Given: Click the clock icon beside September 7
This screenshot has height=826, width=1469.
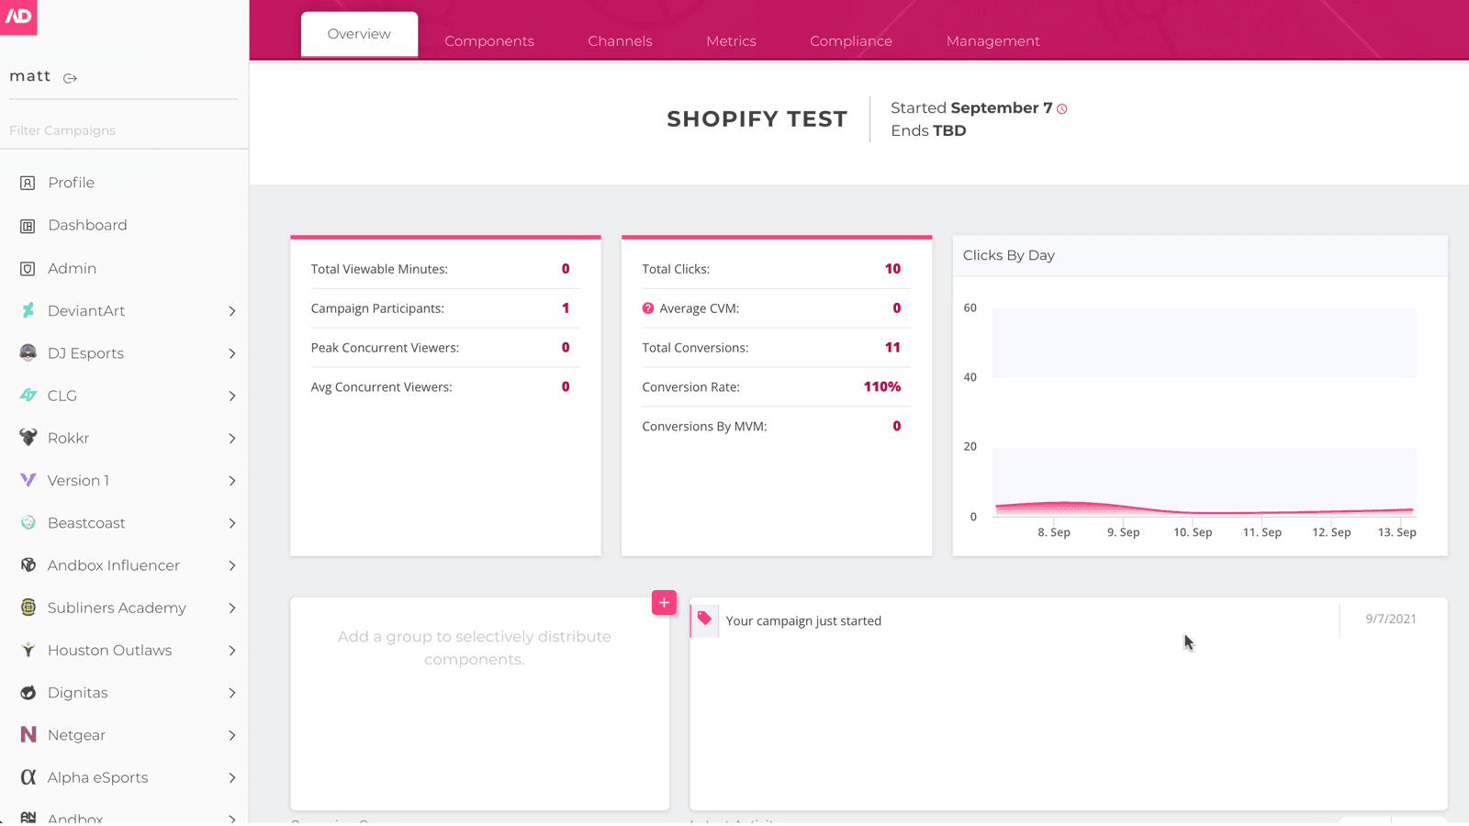Looking at the screenshot, I should click(x=1062, y=108).
